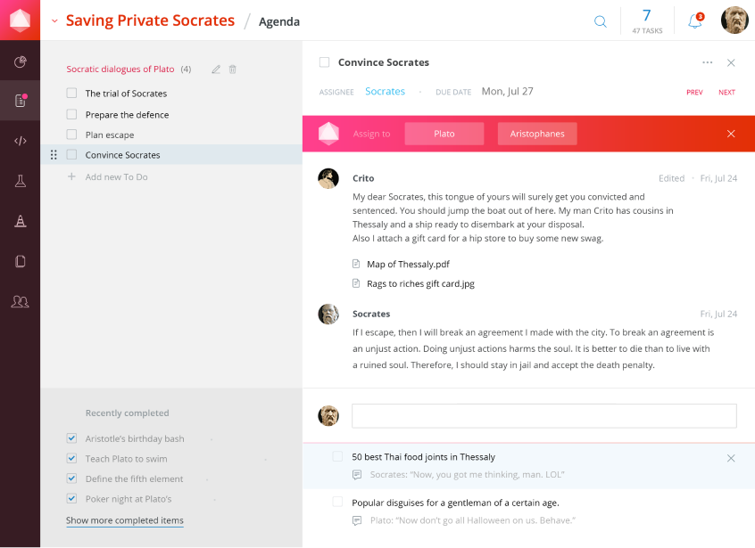This screenshot has width=755, height=548.
Task: Check the 'Prepare the defence' checkbox
Action: pos(71,114)
